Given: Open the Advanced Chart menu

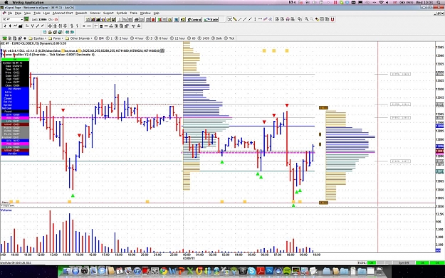Looking at the screenshot, I should point(63,13).
